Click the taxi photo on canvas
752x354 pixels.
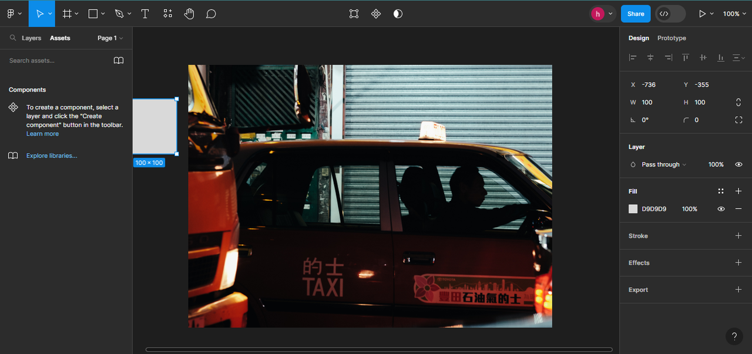click(x=370, y=196)
